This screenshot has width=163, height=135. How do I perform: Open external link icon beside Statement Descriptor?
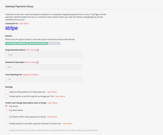[x=38, y=62]
